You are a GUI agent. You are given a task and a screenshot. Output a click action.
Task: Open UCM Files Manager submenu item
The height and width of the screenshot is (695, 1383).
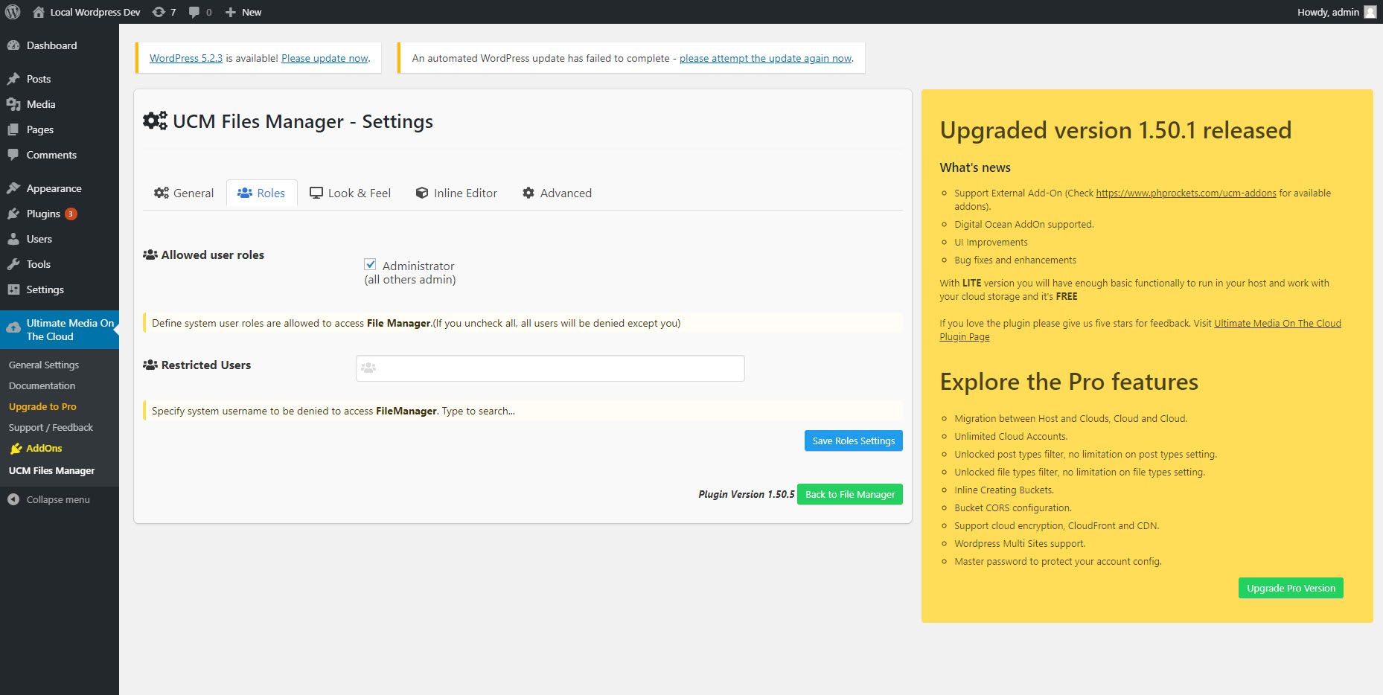52,470
